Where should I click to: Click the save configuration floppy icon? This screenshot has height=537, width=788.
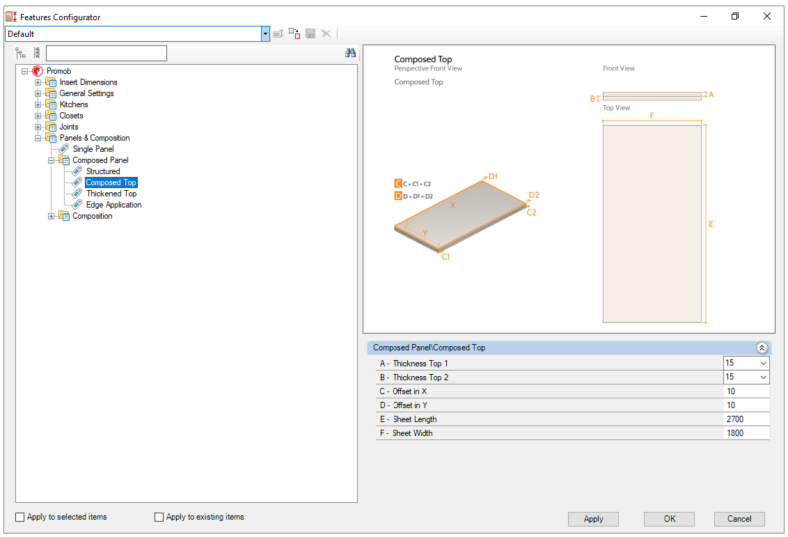[310, 33]
